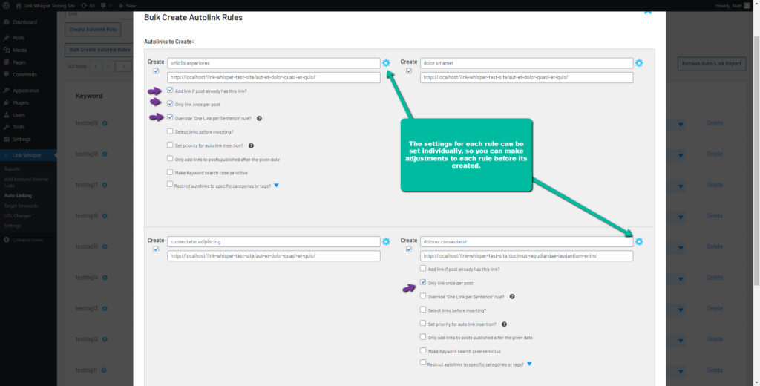Click the user avatar next to Howdy, Matt
Image resolution: width=760 pixels, height=386 pixels.
(x=747, y=6)
